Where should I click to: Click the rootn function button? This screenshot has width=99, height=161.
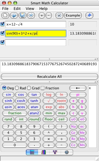pos(62,101)
